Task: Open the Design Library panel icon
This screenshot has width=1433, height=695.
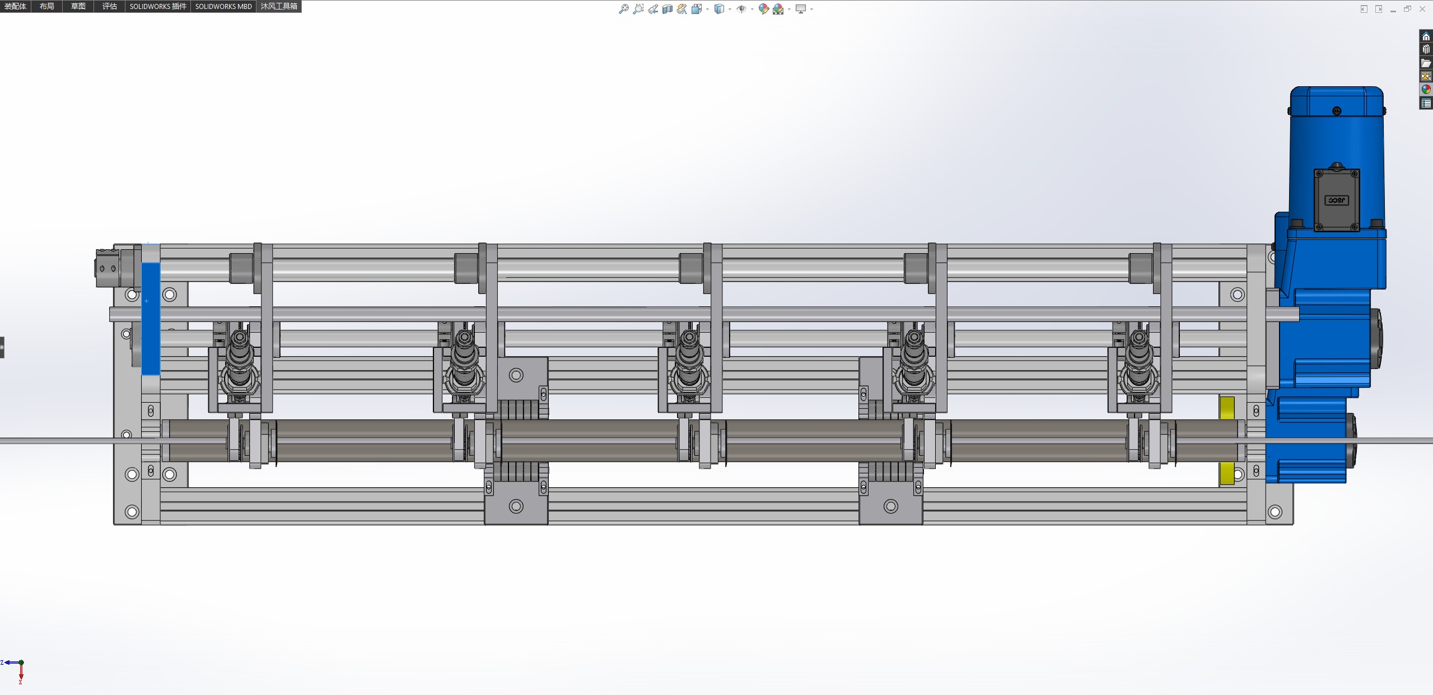Action: [x=1426, y=49]
